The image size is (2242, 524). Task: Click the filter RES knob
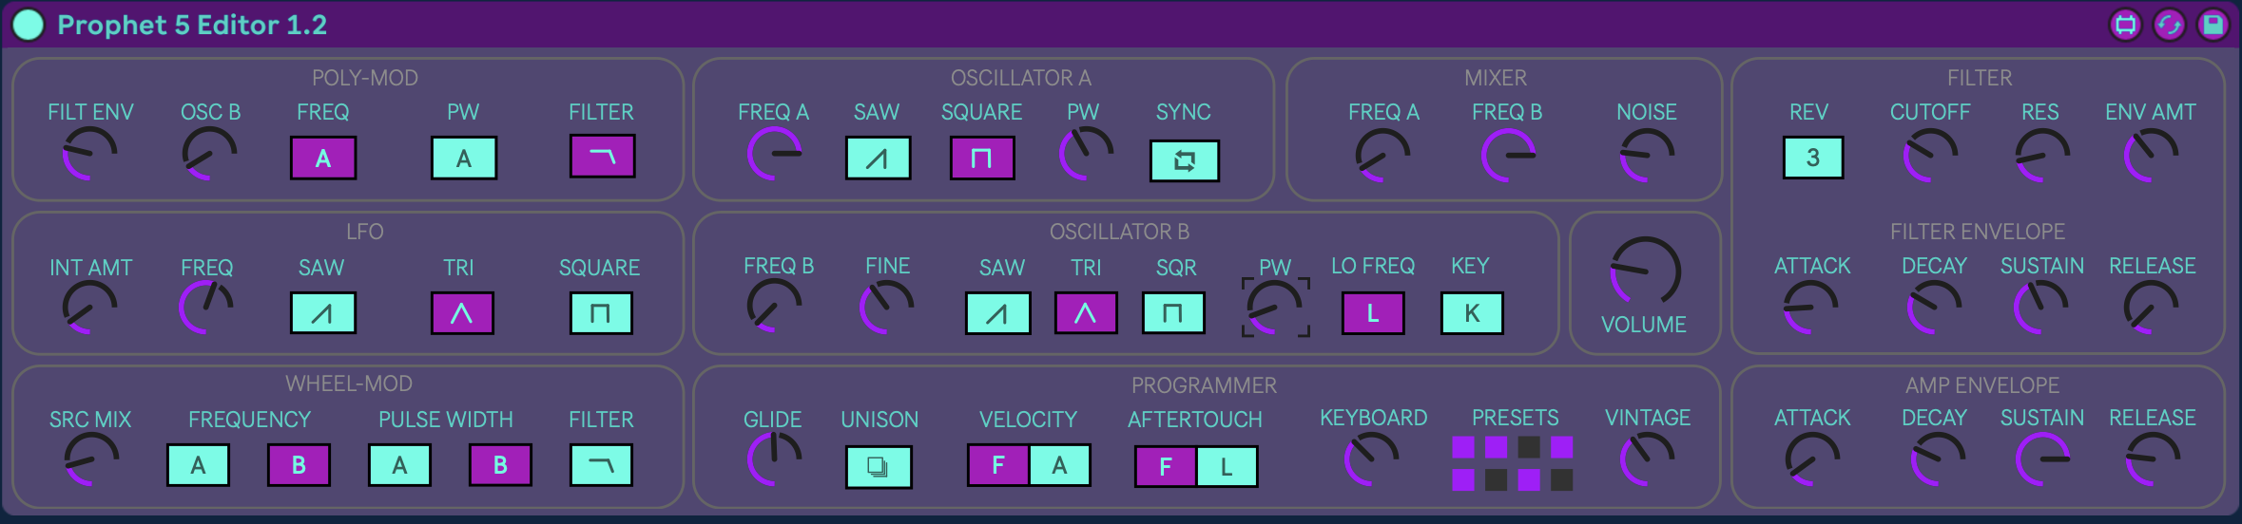pos(2043,156)
